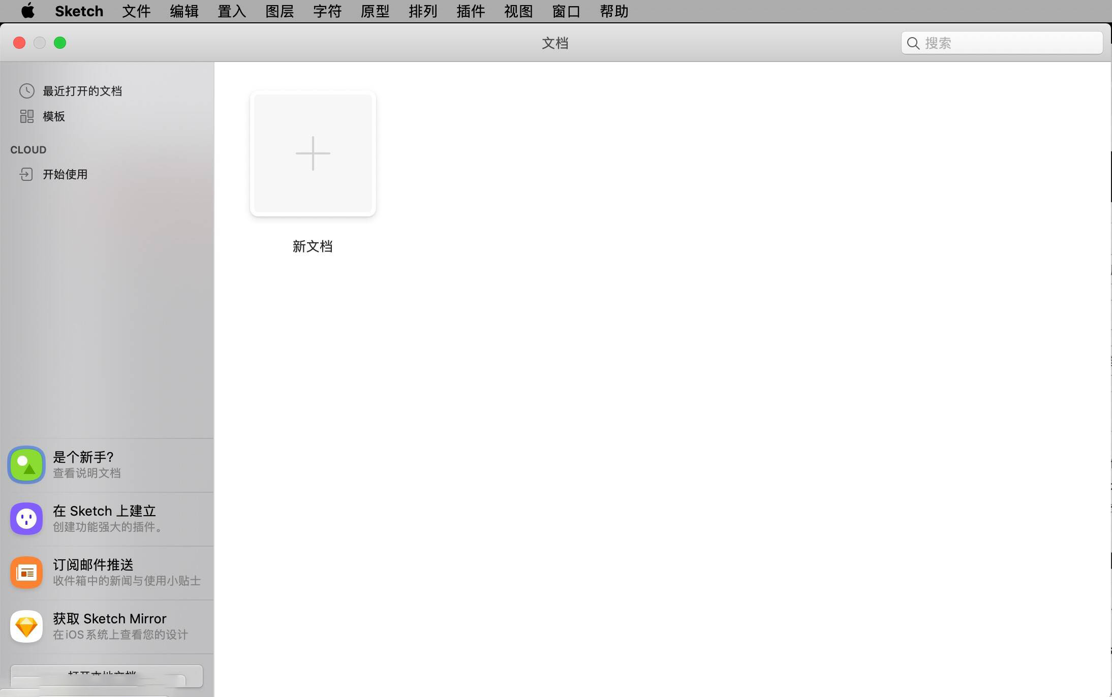
Task: Open the 窗口 menu
Action: [x=566, y=11]
